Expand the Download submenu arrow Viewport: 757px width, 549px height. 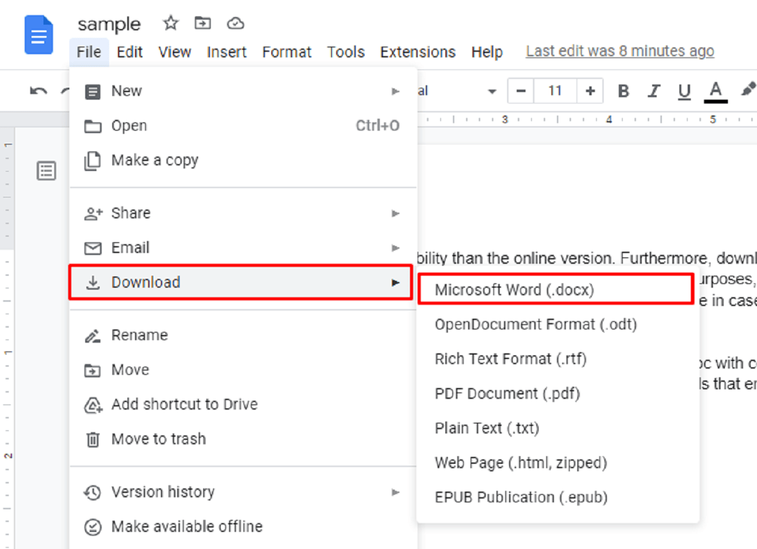click(x=396, y=283)
